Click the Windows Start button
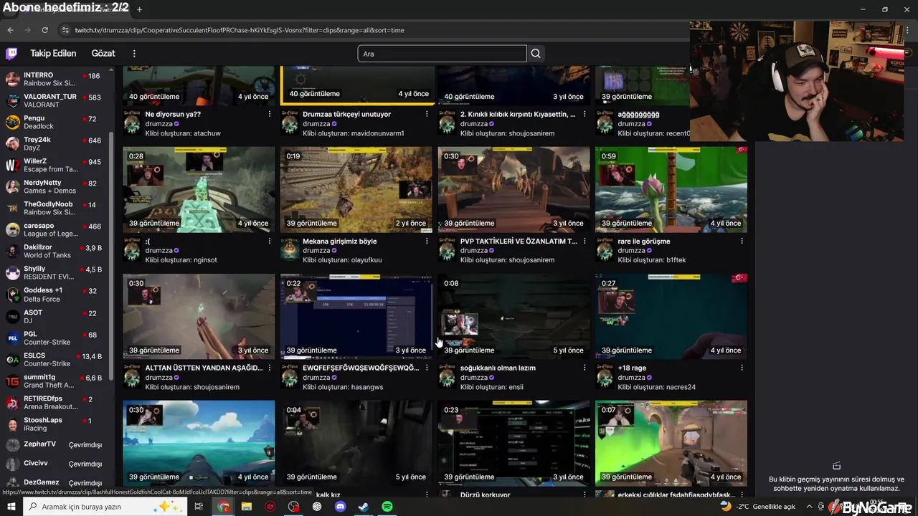918x516 pixels. [x=11, y=507]
